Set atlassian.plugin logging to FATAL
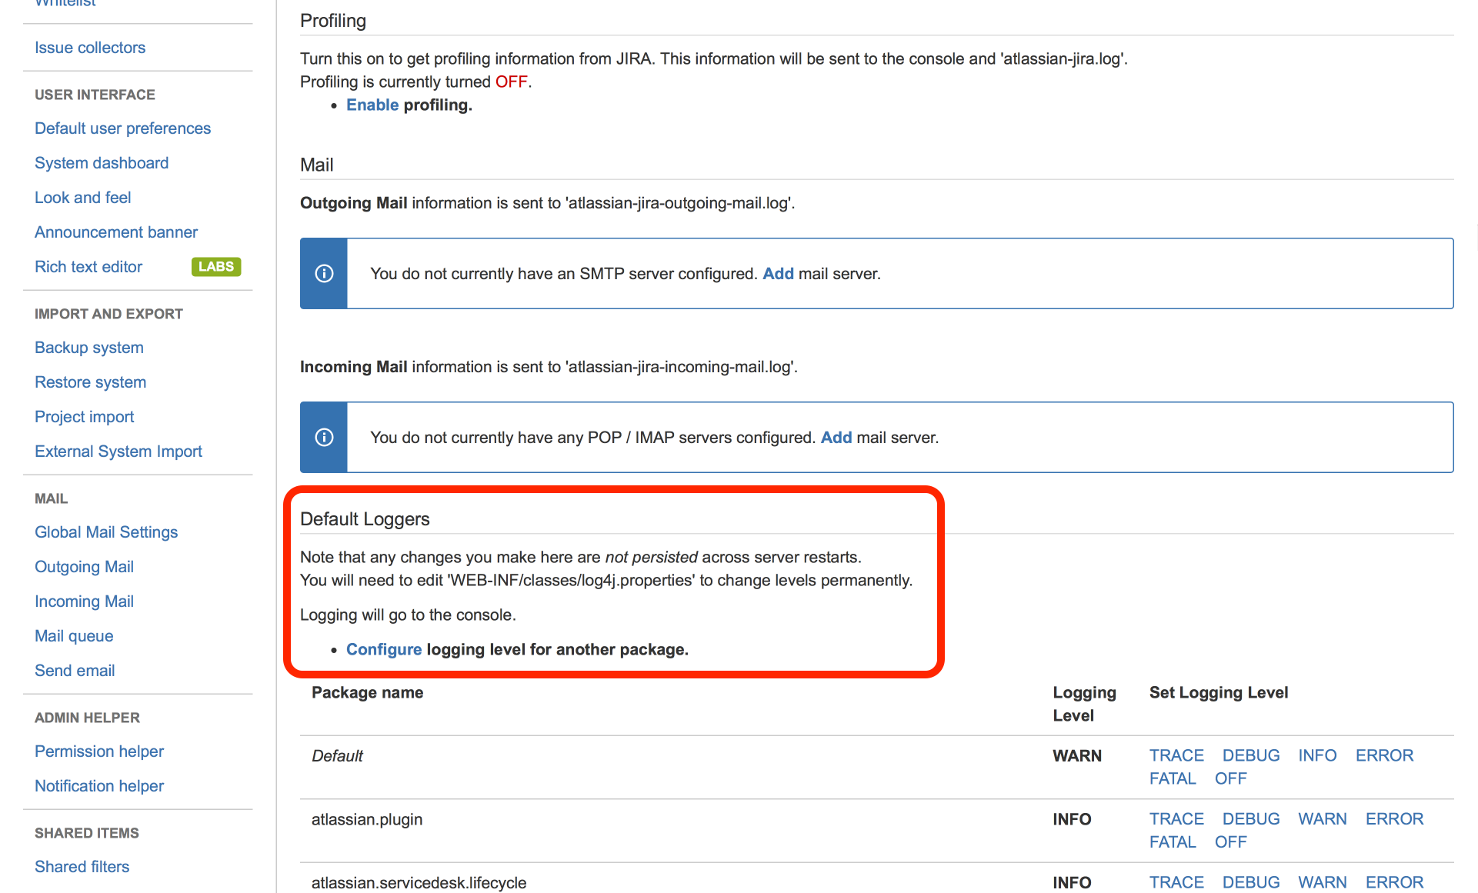The height and width of the screenshot is (893, 1478). point(1173,841)
